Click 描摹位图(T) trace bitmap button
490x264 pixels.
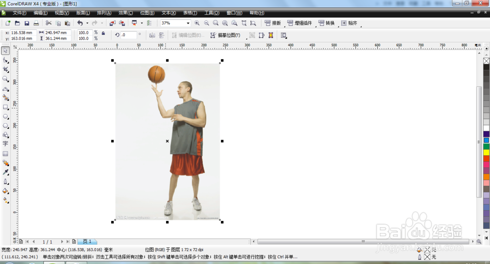click(x=225, y=35)
